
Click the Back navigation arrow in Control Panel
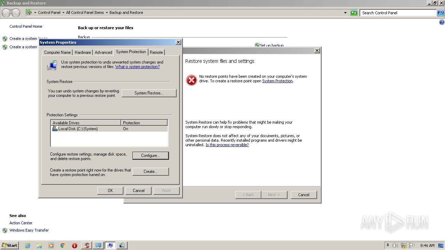[x=6, y=13]
